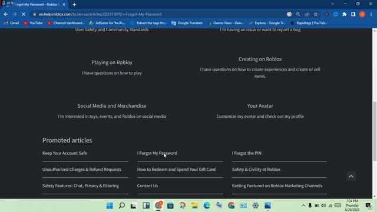Open the Extensions puzzle piece menu
Image resolution: width=377 pixels, height=212 pixels.
click(x=344, y=14)
